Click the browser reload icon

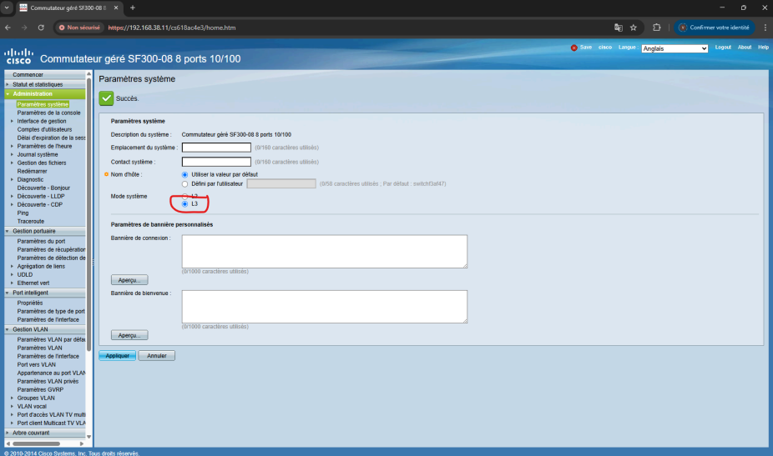pyautogui.click(x=43, y=28)
